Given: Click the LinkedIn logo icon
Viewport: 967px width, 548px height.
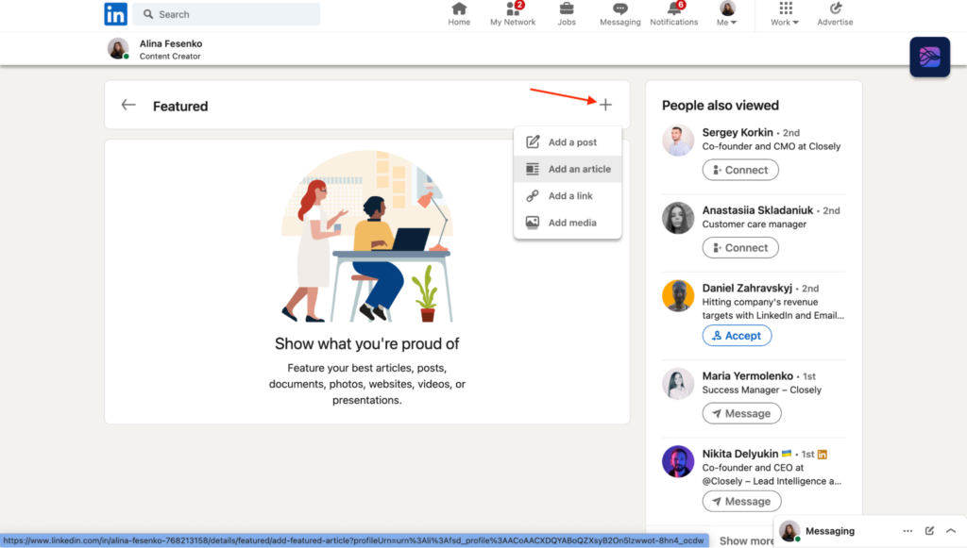Looking at the screenshot, I should click(x=116, y=14).
